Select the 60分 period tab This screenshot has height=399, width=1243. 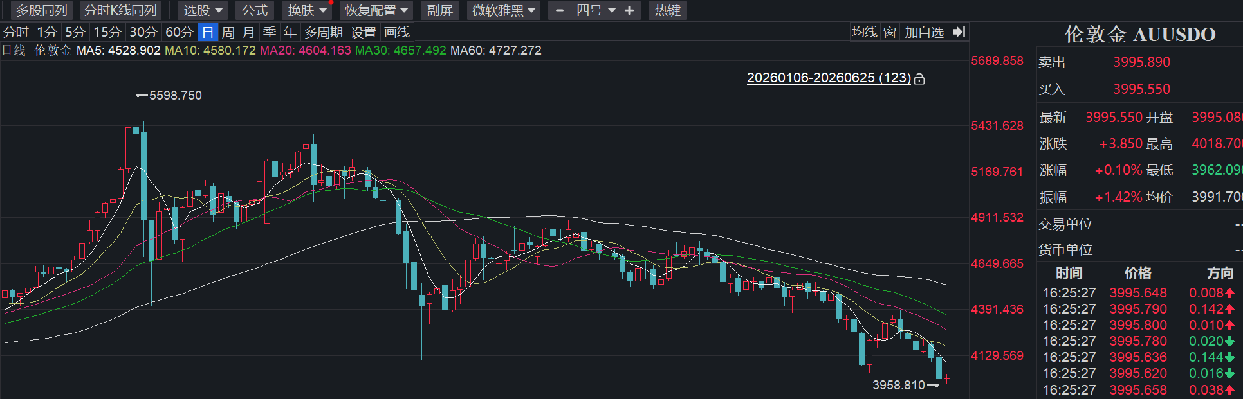[x=180, y=32]
